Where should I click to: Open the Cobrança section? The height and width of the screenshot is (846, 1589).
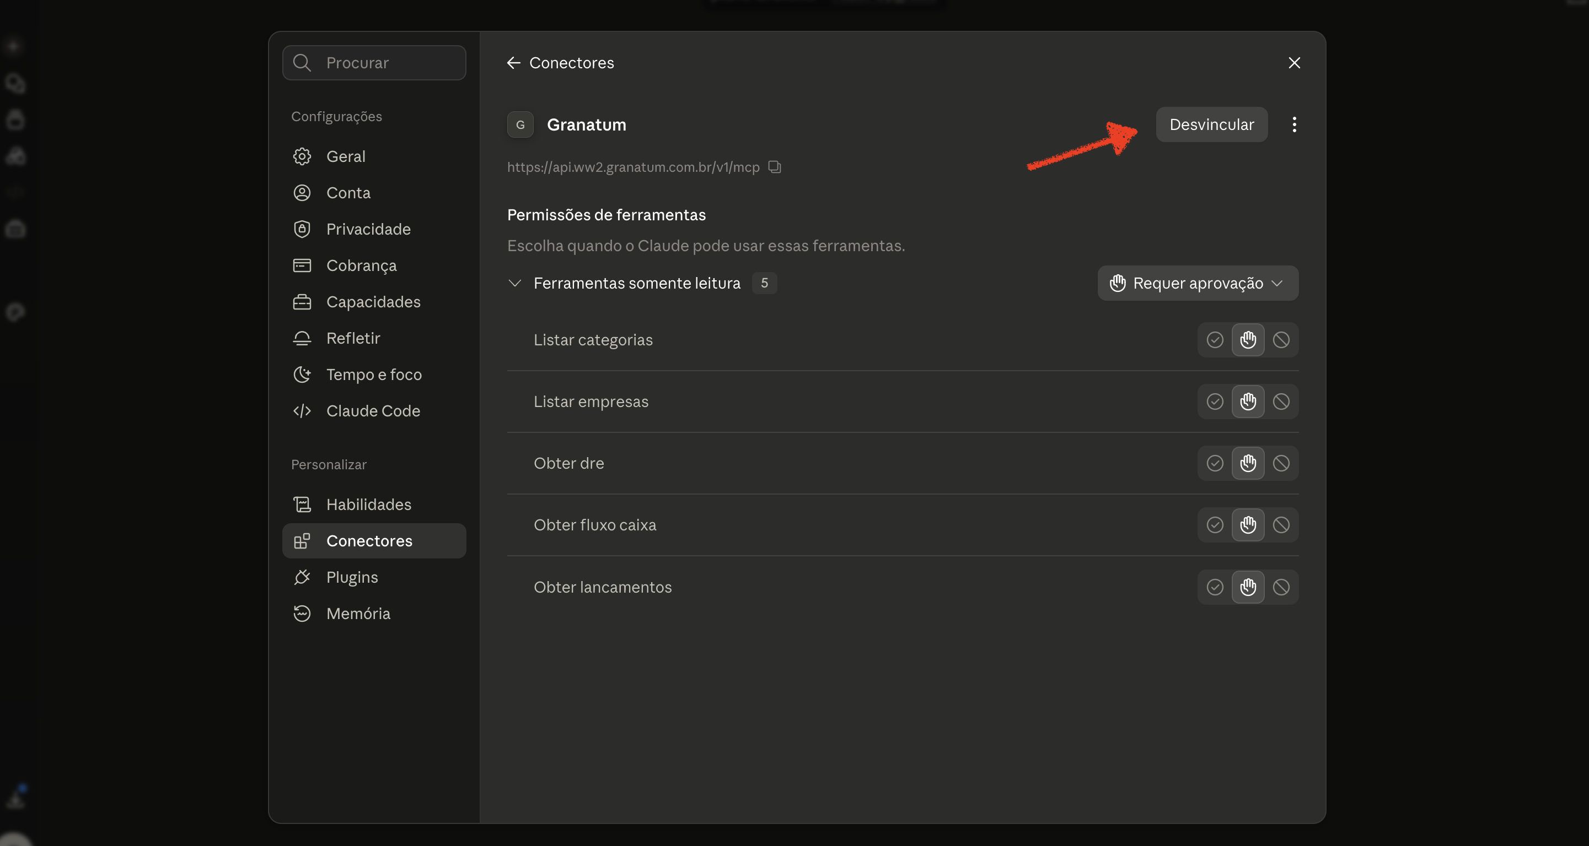374,265
